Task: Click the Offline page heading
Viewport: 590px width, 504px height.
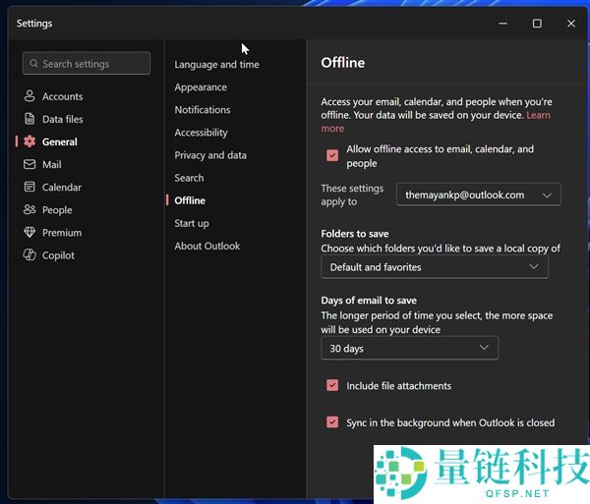Action: (x=343, y=63)
